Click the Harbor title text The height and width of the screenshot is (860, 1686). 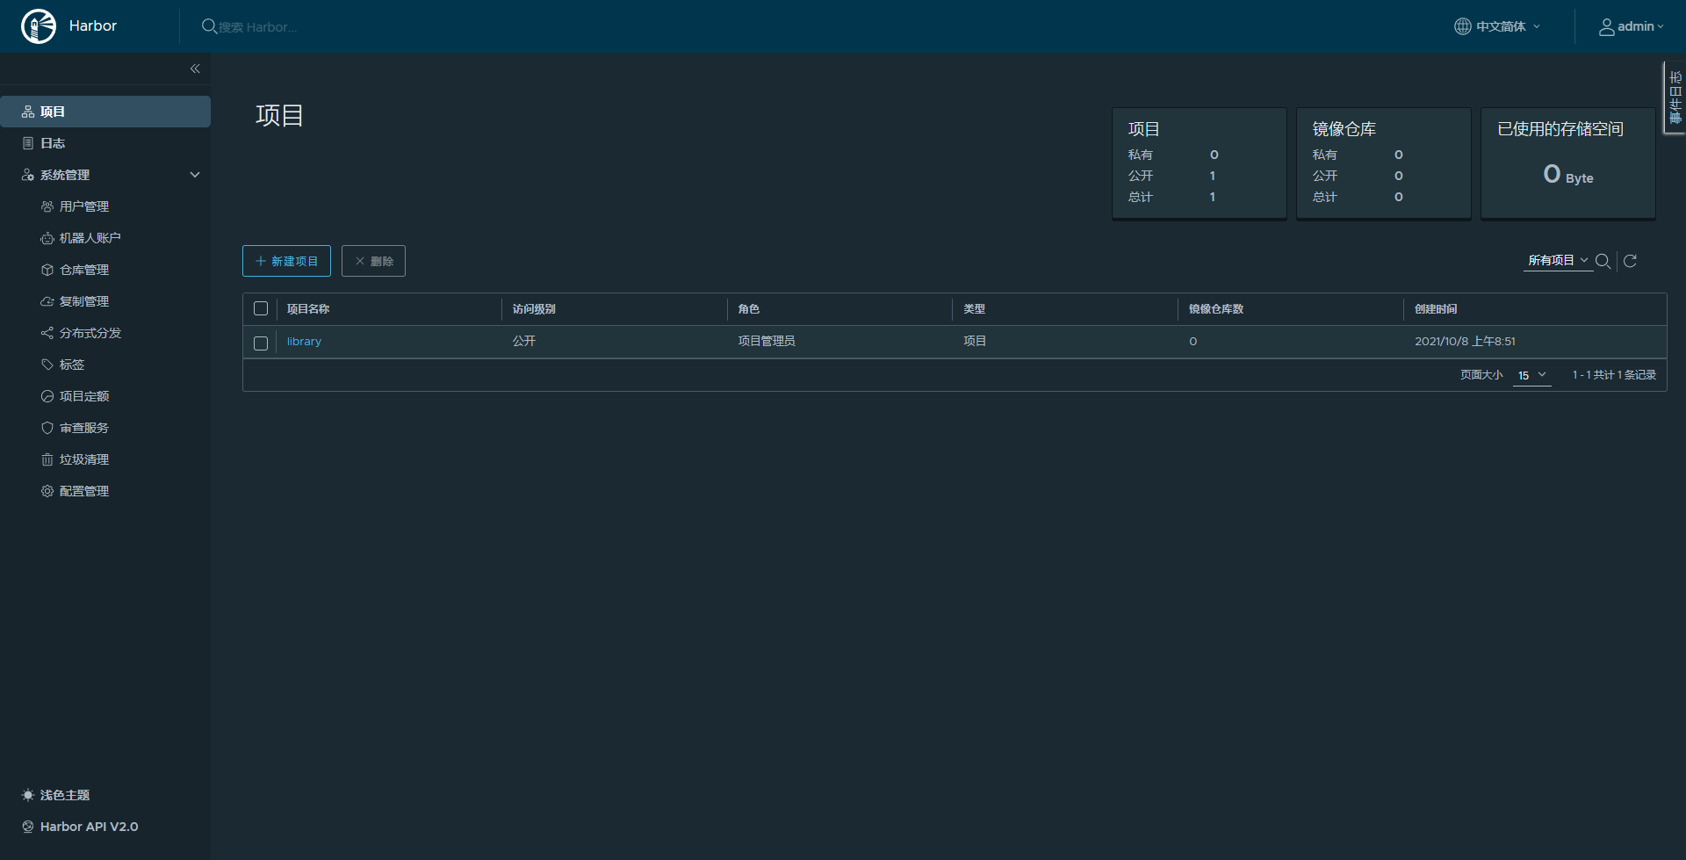pyautogui.click(x=93, y=26)
